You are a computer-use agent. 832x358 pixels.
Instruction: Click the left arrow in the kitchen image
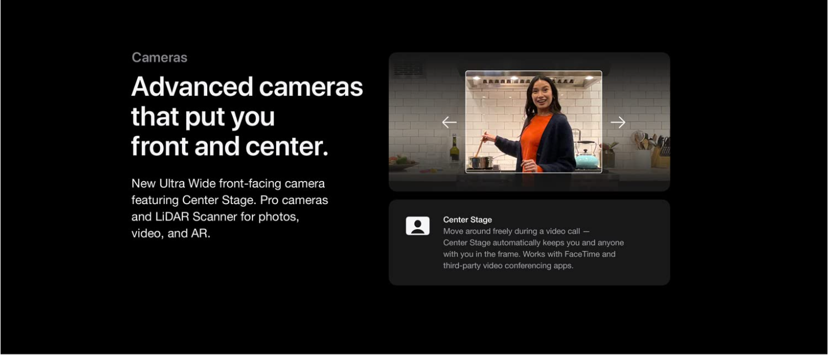(x=449, y=122)
